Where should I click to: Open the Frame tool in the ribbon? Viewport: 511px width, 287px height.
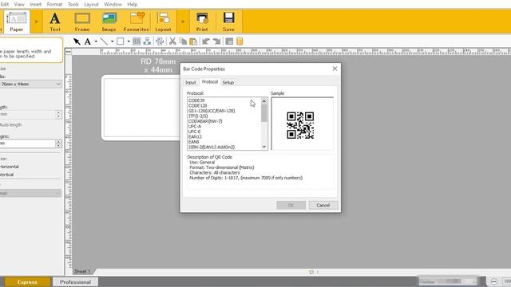(x=82, y=22)
